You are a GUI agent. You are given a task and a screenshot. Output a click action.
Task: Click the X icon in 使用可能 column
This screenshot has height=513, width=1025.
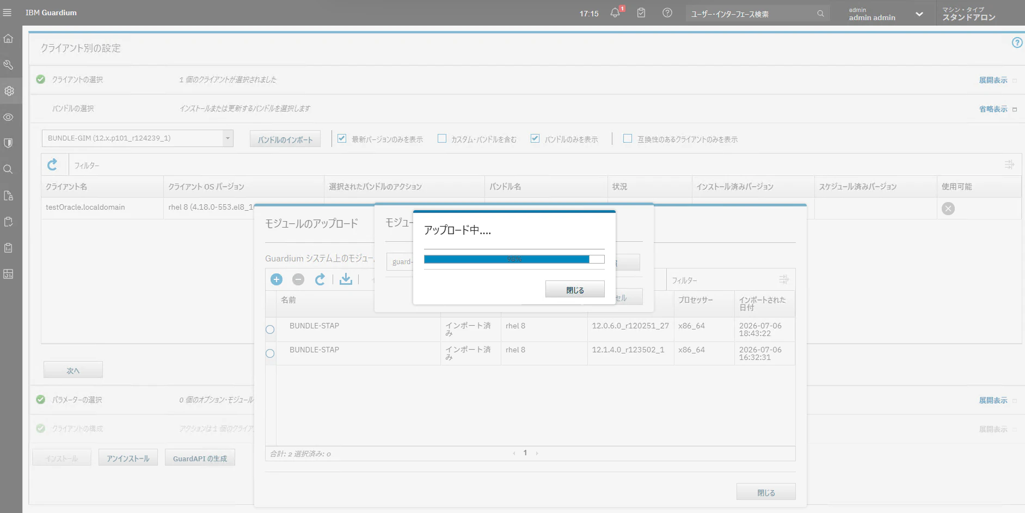click(x=948, y=209)
